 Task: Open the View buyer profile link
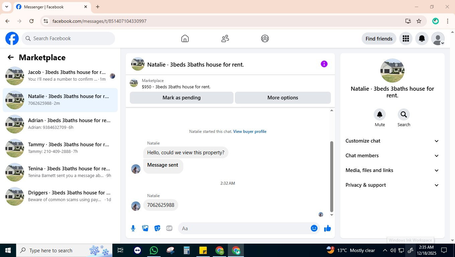(250, 132)
